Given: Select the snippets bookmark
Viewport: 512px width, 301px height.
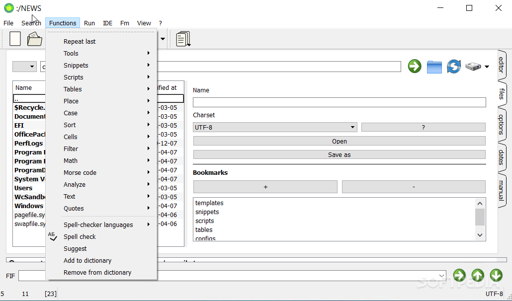Looking at the screenshot, I should pos(207,212).
